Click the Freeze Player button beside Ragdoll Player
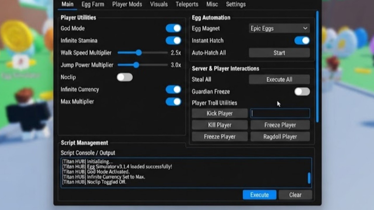Screen dimensions: 374x210 (x=220, y=137)
